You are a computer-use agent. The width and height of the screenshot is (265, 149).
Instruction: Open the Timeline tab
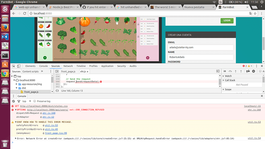81,66
